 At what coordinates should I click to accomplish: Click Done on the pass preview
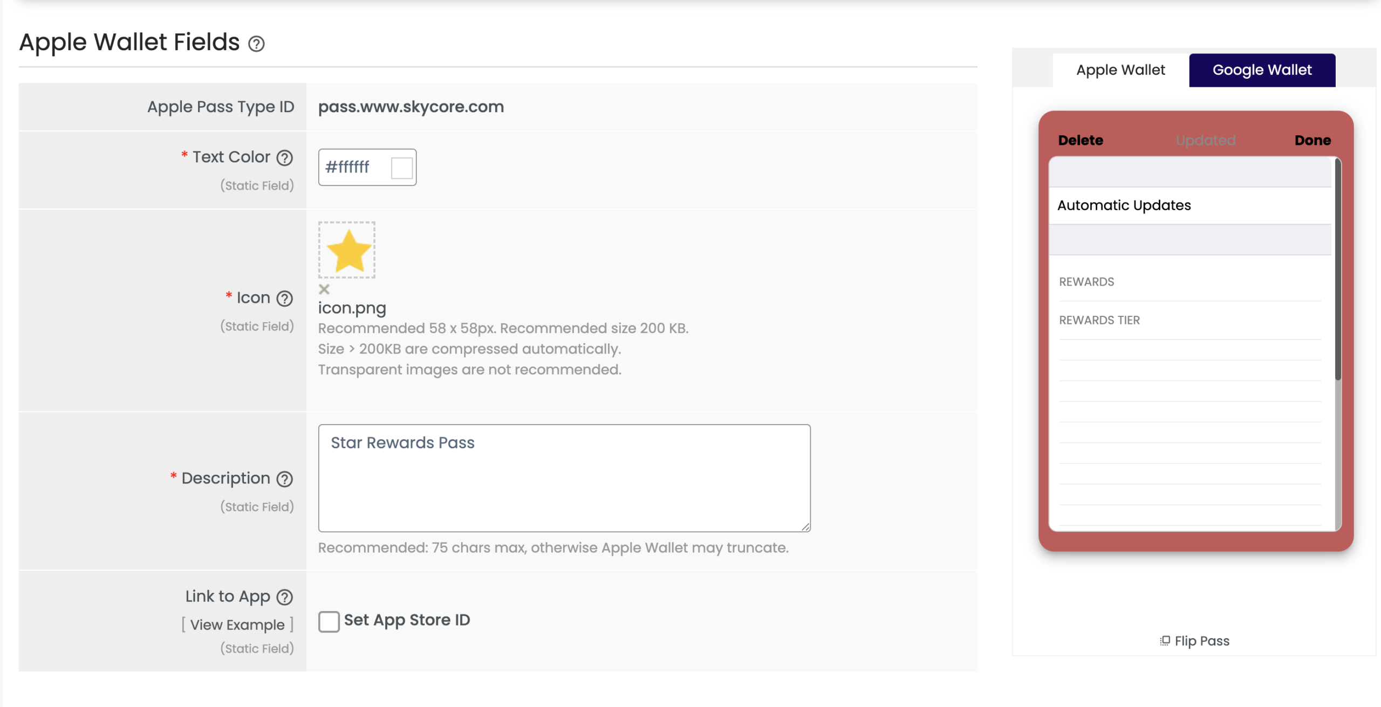1312,141
